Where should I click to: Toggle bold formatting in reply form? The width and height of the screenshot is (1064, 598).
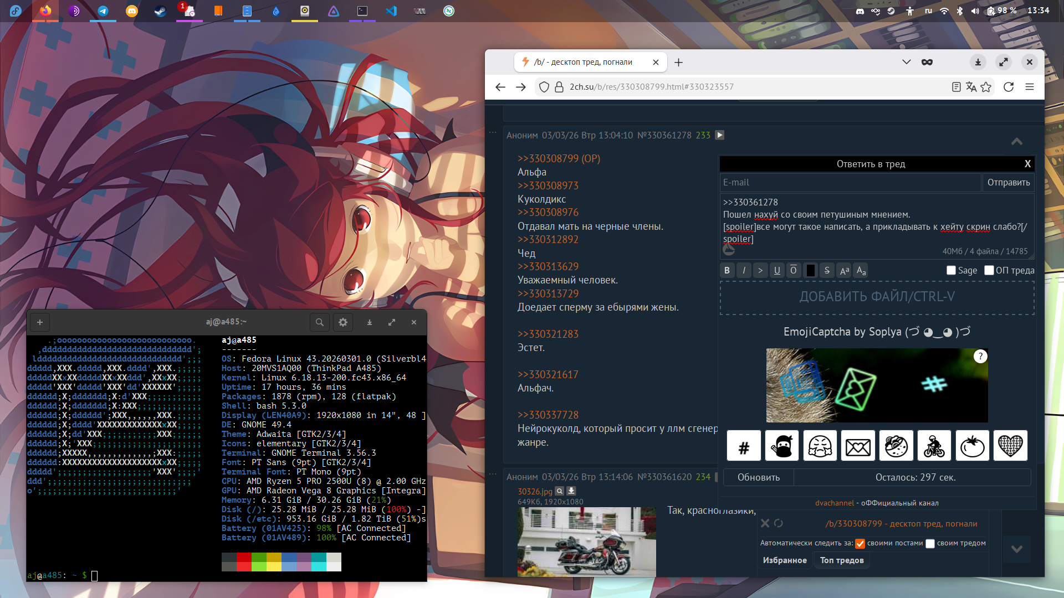tap(727, 270)
